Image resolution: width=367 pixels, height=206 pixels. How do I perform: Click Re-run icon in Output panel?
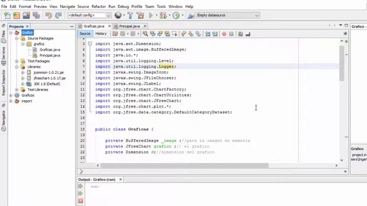coord(80,186)
